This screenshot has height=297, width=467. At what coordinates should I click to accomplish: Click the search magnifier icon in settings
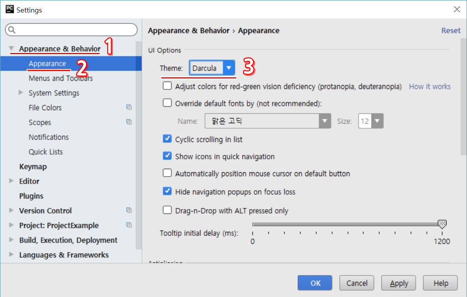(12, 30)
